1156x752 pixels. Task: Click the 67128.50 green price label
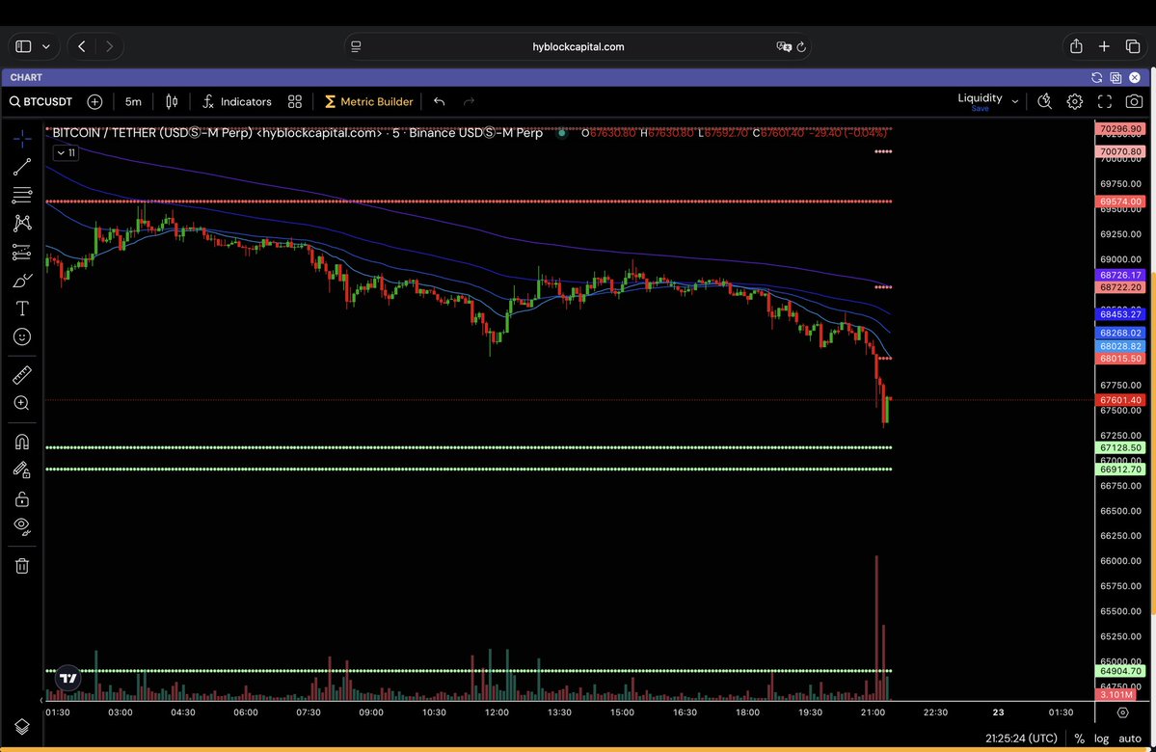(x=1120, y=447)
